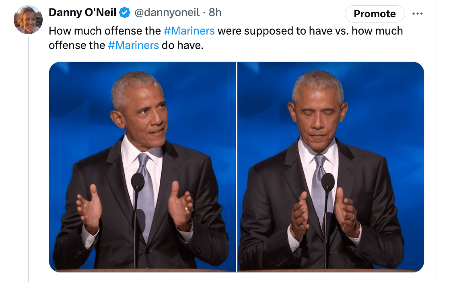This screenshot has width=453, height=282.
Task: Click the vertical thread line below the avatar
Action: (28, 161)
